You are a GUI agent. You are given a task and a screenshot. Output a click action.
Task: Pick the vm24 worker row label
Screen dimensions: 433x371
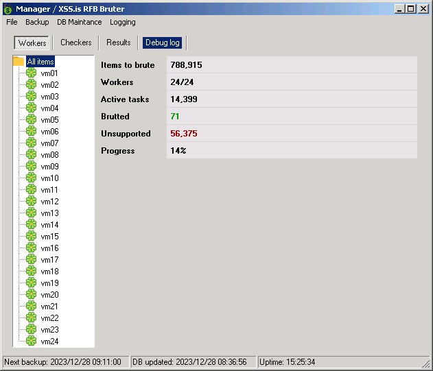[49, 342]
